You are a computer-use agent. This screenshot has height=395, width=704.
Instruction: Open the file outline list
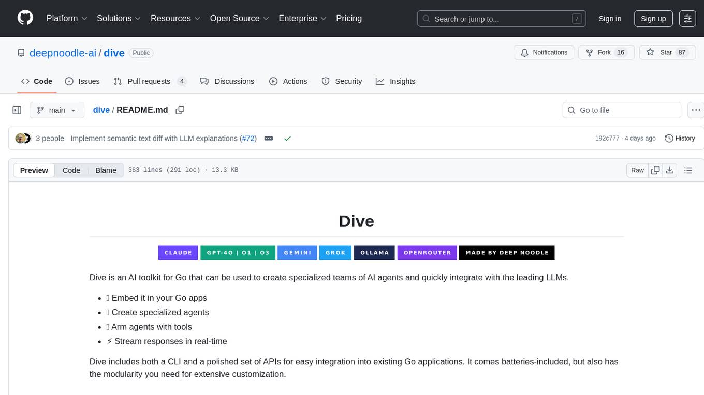[688, 170]
